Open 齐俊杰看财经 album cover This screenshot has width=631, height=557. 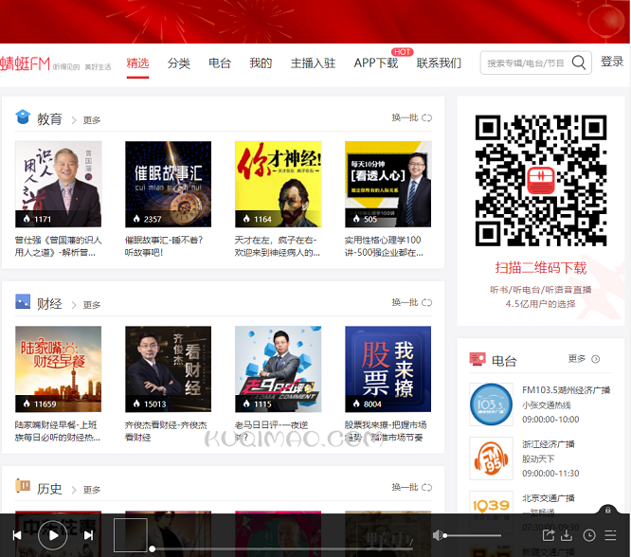click(x=169, y=369)
